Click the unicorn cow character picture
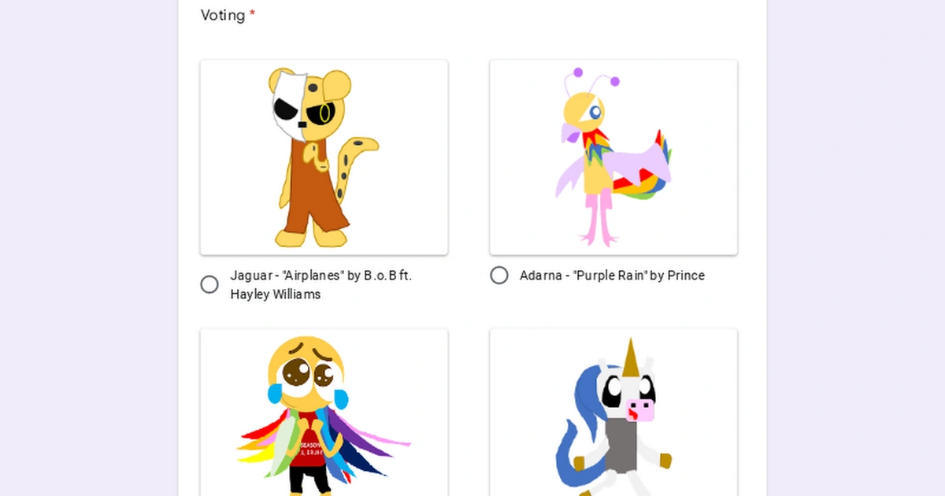The height and width of the screenshot is (496, 945). pyautogui.click(x=613, y=413)
